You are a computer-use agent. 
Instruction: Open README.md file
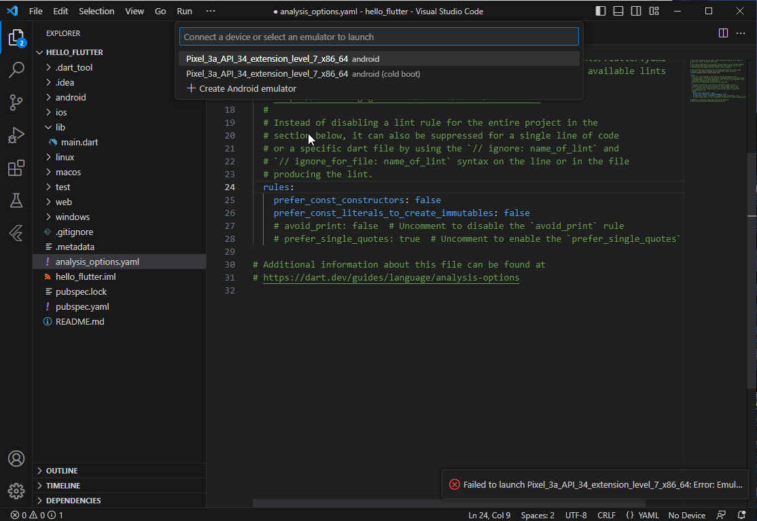[x=119, y=322]
